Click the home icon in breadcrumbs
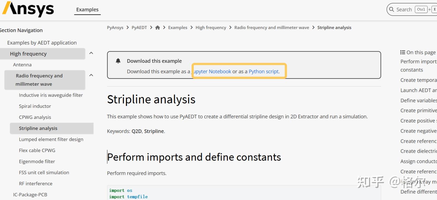Screen dimensions: 437x200 coord(158,28)
